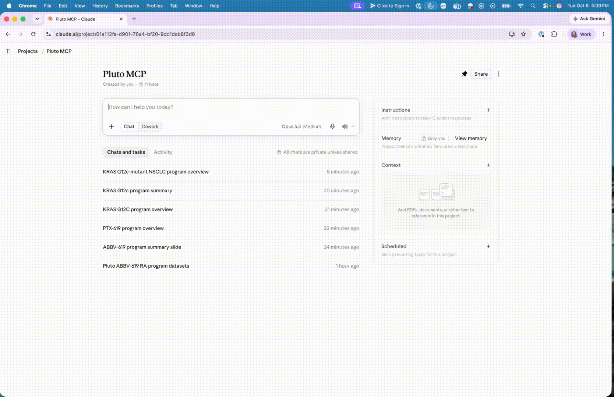View site information icon in address bar
The image size is (614, 397).
[49, 34]
